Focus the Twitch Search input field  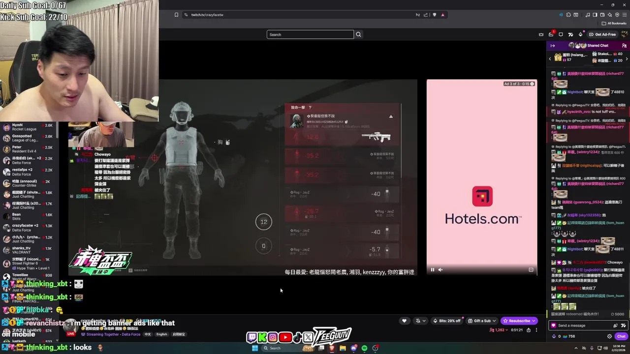click(310, 34)
